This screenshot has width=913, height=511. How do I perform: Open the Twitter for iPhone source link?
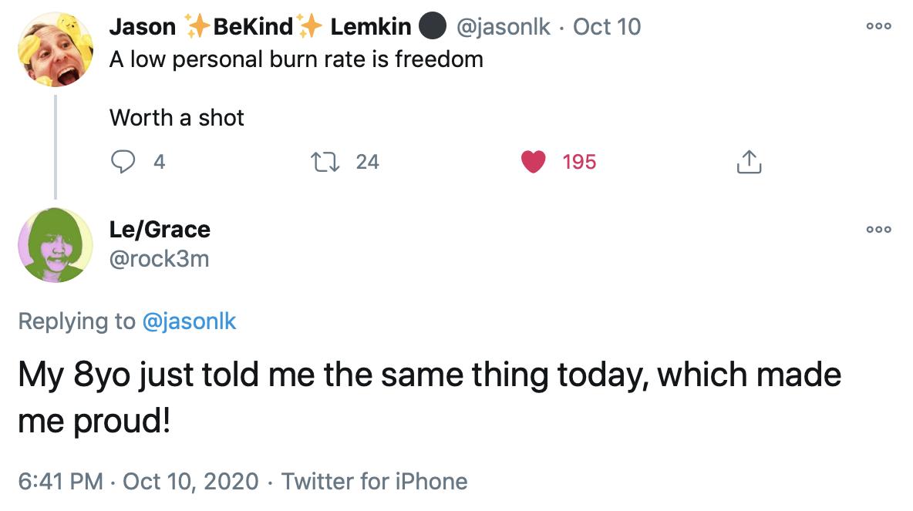pyautogui.click(x=375, y=481)
